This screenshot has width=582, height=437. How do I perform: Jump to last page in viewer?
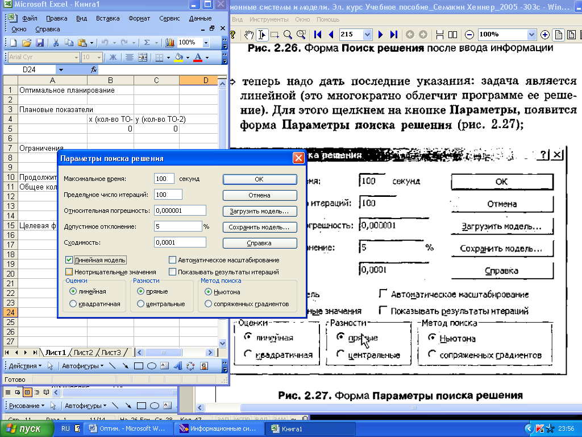(x=394, y=35)
